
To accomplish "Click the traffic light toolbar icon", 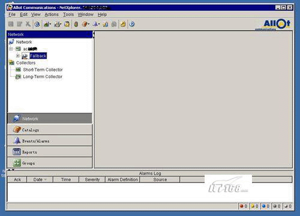I will 76,24.
